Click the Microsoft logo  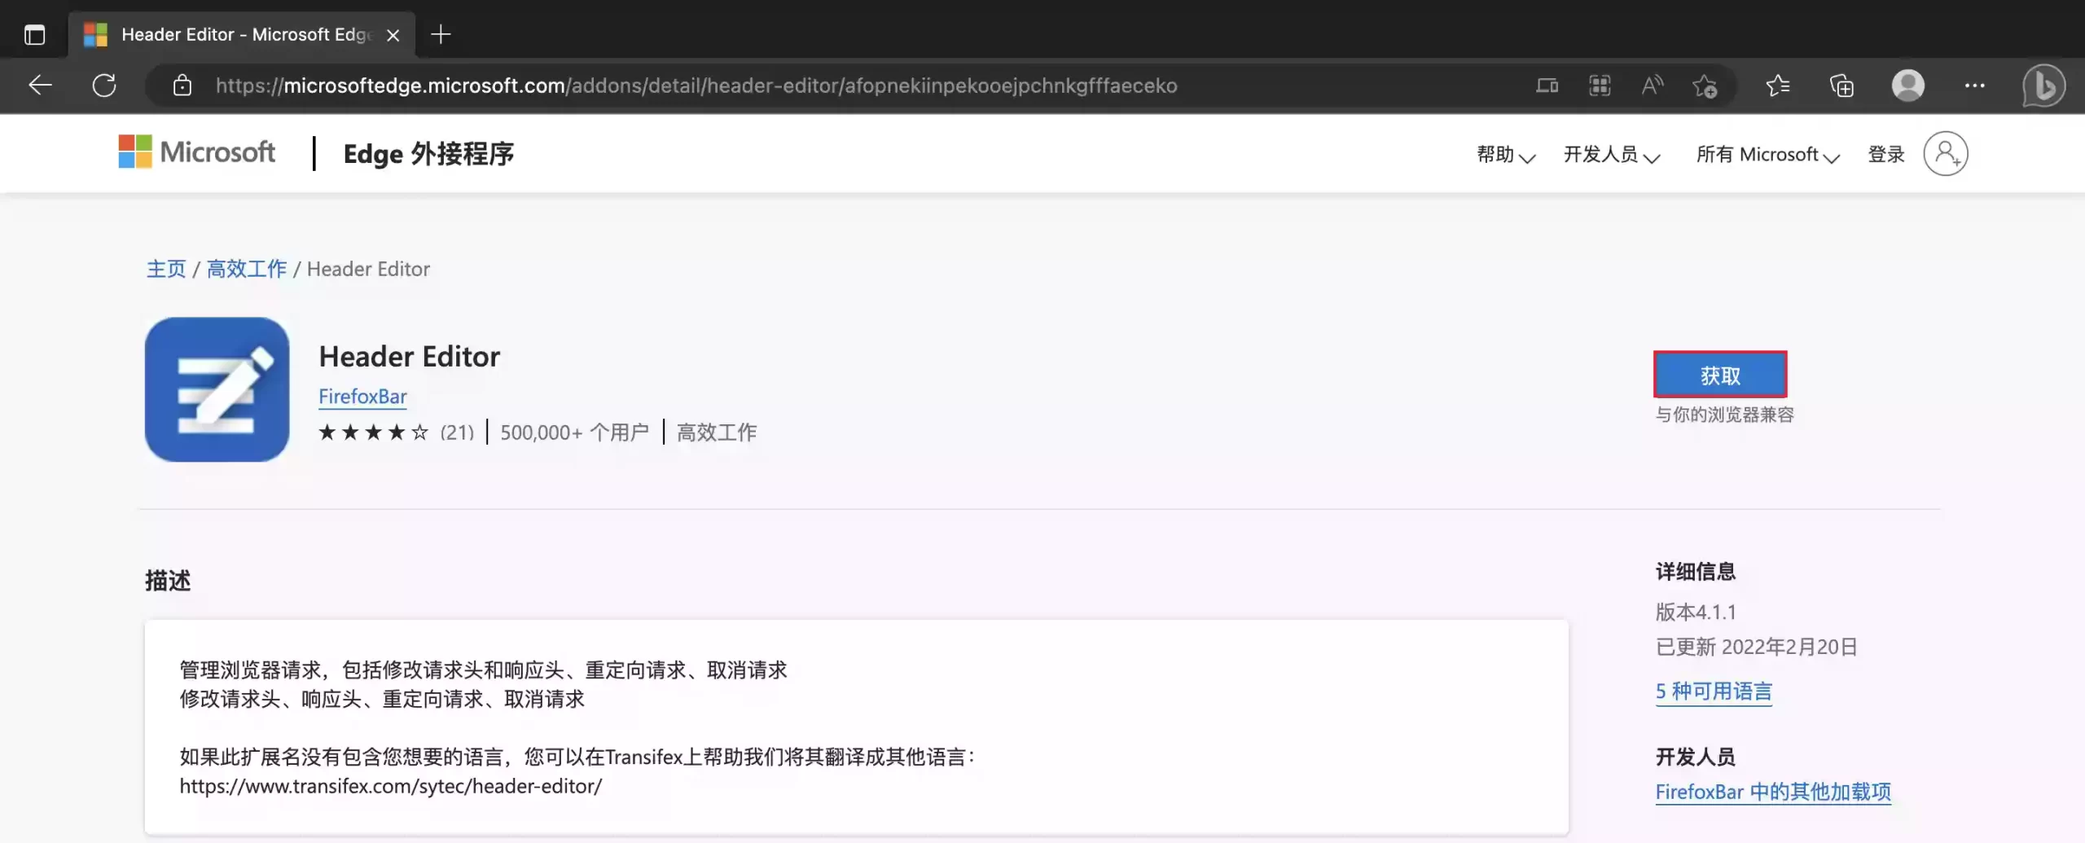click(x=196, y=152)
